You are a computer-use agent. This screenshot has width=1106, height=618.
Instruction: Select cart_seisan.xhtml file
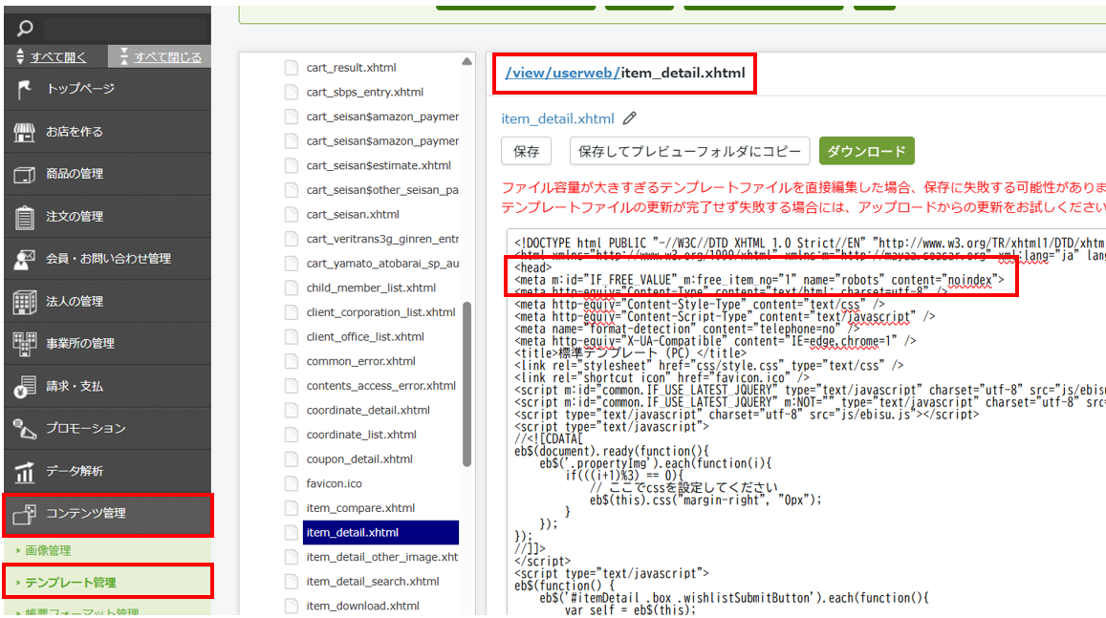point(353,214)
